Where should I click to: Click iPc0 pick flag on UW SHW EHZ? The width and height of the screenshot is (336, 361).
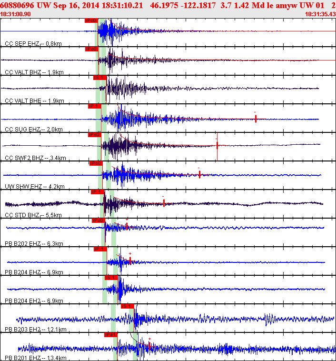(96, 163)
